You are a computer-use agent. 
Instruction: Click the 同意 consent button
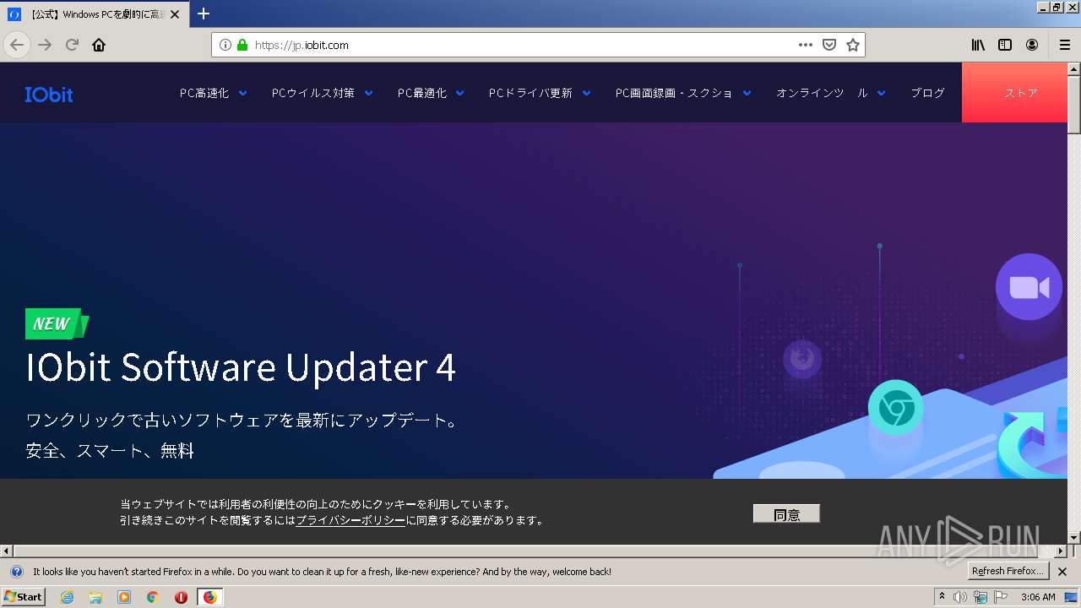click(786, 514)
